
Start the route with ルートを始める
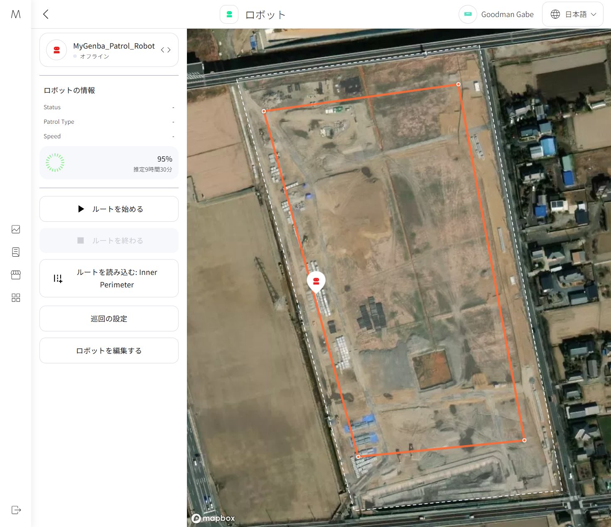click(109, 209)
